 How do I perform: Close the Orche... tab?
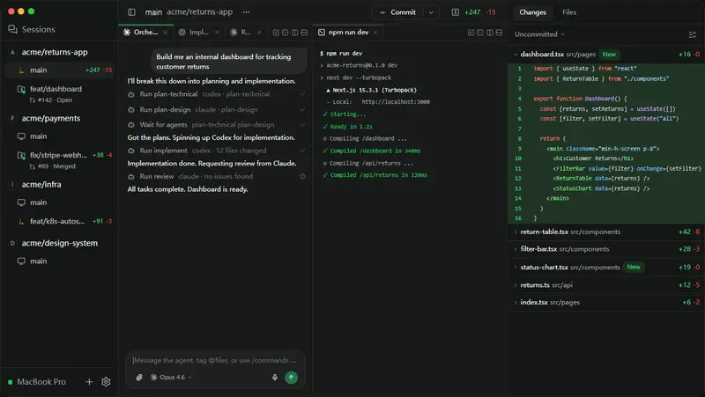(166, 33)
